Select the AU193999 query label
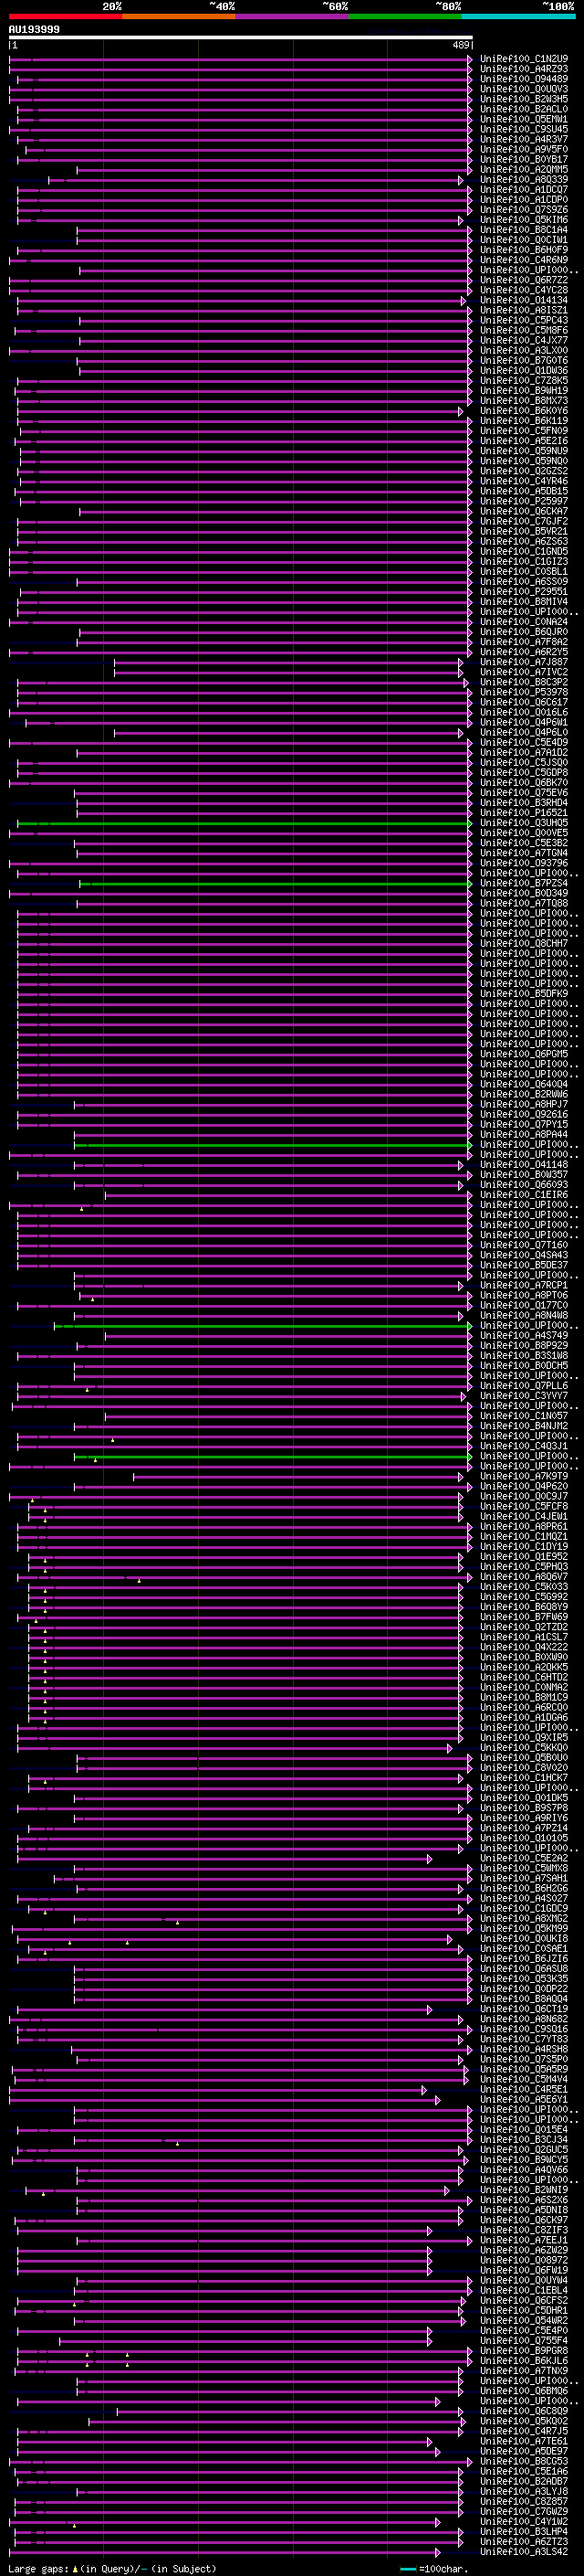This screenshot has height=2576, width=584. pyautogui.click(x=34, y=30)
